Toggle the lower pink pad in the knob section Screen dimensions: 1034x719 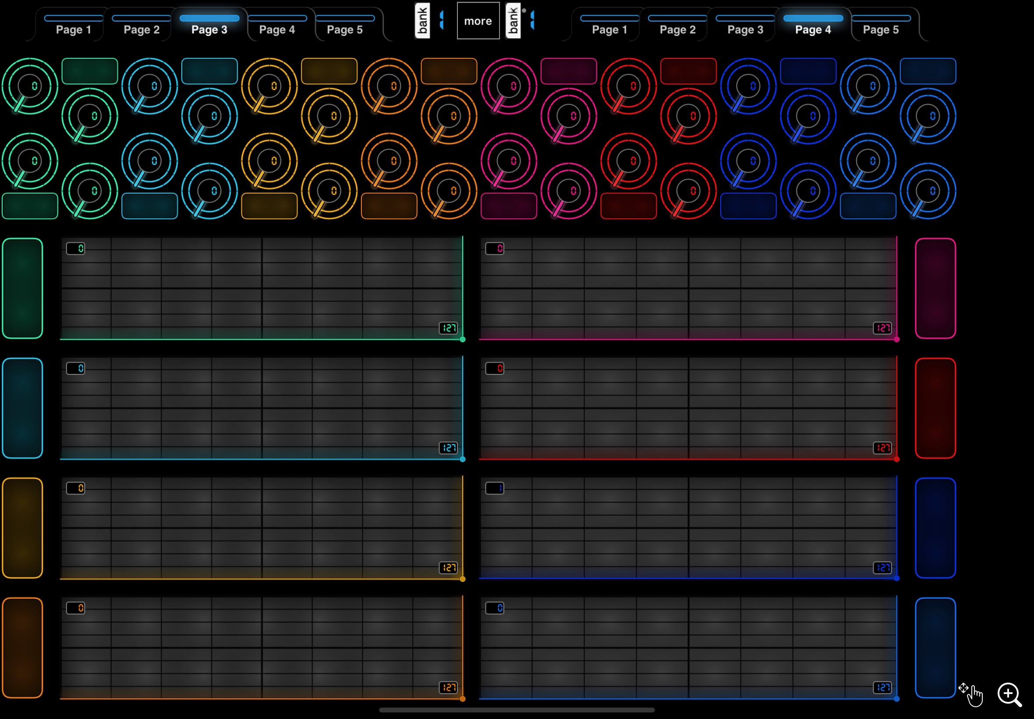(509, 206)
